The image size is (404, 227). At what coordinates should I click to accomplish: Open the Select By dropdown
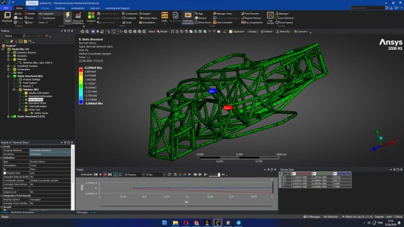coord(283,32)
